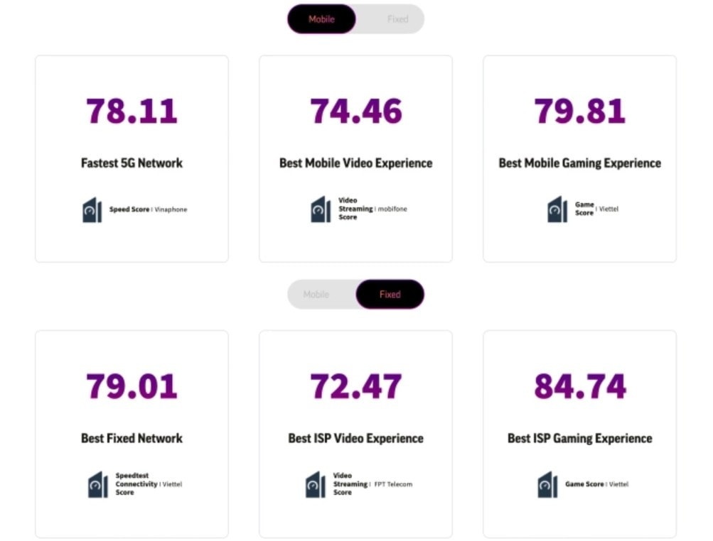Click the Speedtest Connectivity Score icon
The image size is (713, 541).
(x=98, y=484)
